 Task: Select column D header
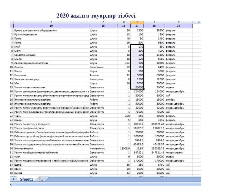click(124, 22)
